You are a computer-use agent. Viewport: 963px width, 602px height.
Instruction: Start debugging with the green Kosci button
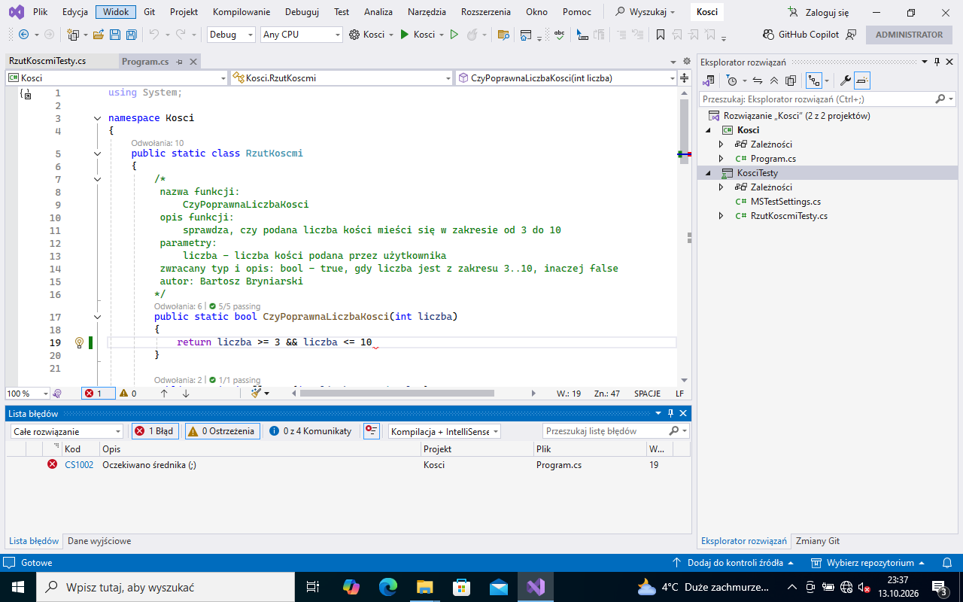pos(418,35)
